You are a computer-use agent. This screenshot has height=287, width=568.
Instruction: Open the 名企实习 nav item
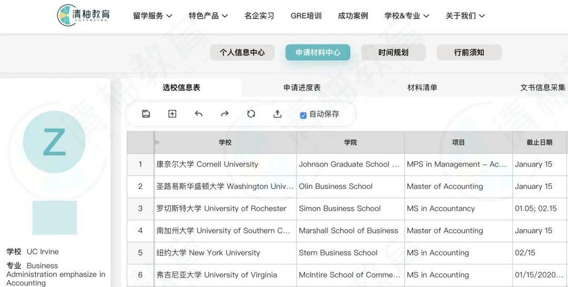(259, 16)
